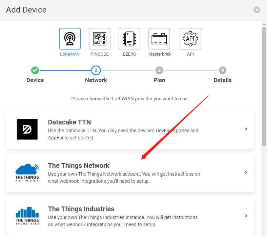This screenshot has width=267, height=236.
Task: Expand The Things Network chevron arrow
Action: 246,173
